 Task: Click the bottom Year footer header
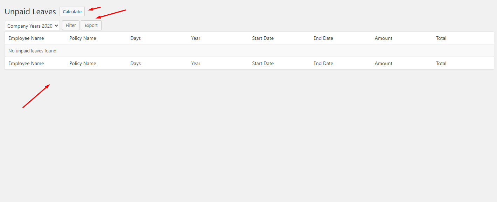pyautogui.click(x=195, y=63)
